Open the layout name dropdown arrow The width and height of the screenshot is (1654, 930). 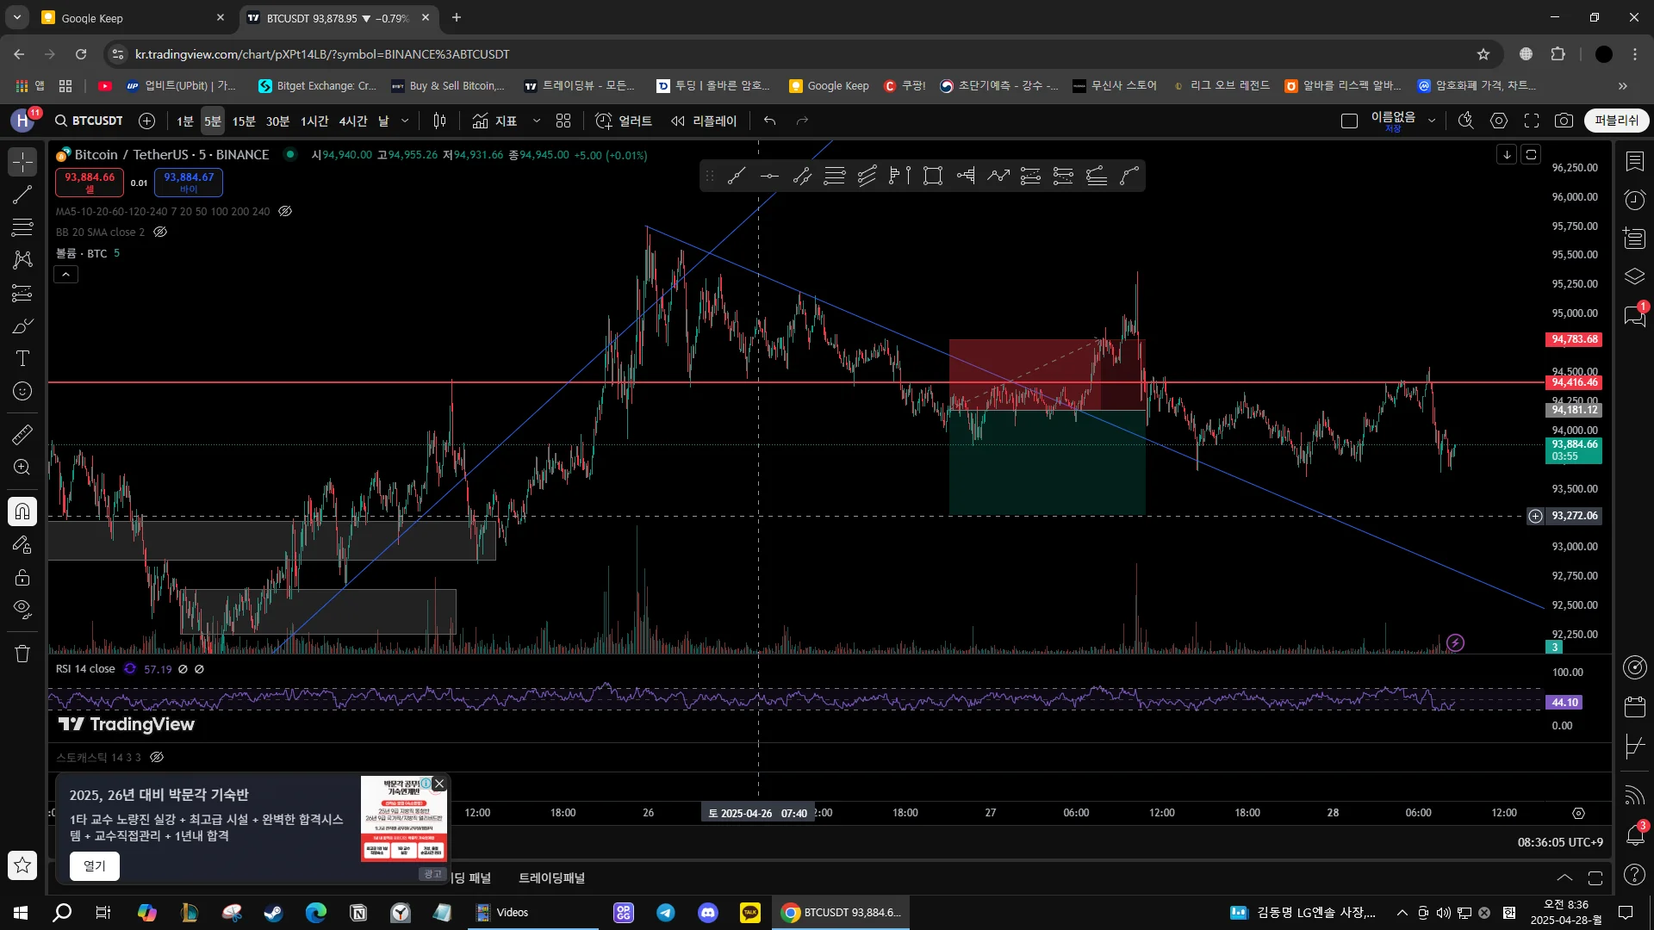(x=1432, y=121)
